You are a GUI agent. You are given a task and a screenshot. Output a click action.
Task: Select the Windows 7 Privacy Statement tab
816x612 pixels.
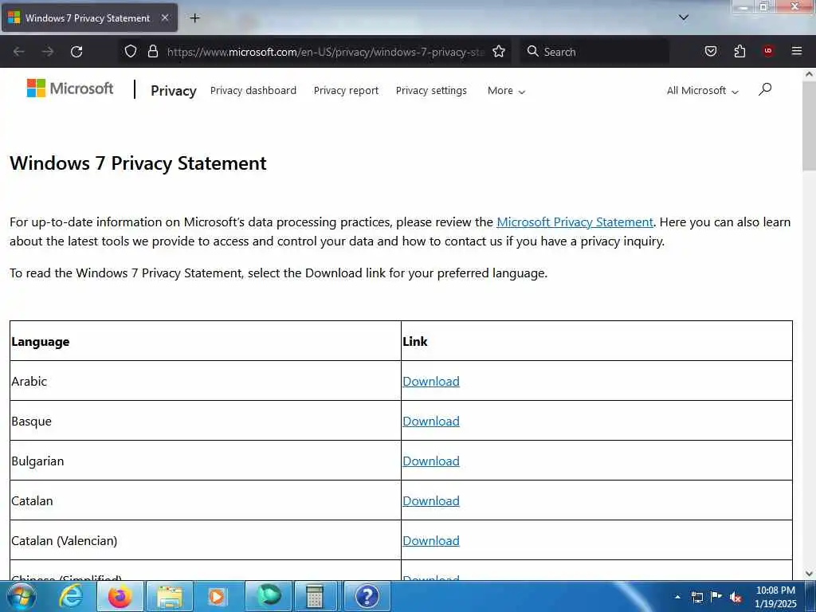point(88,18)
